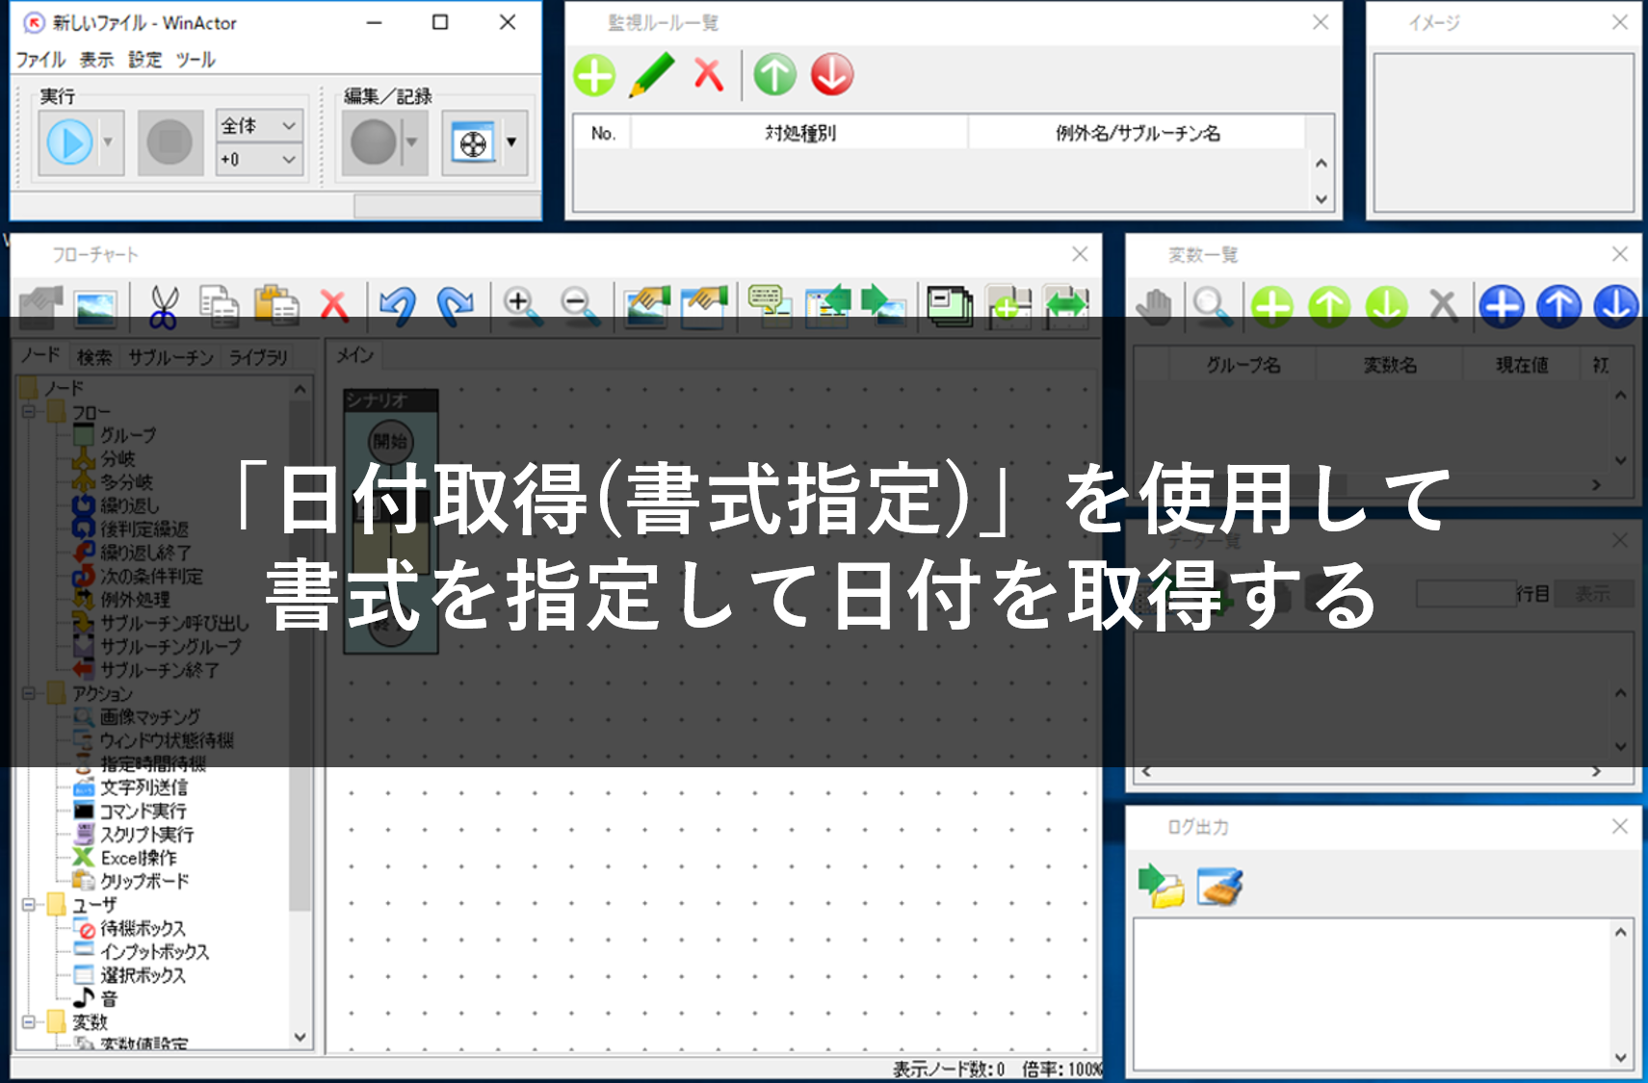Click the 例外名/サブルーチン名 column header

[x=1137, y=133]
